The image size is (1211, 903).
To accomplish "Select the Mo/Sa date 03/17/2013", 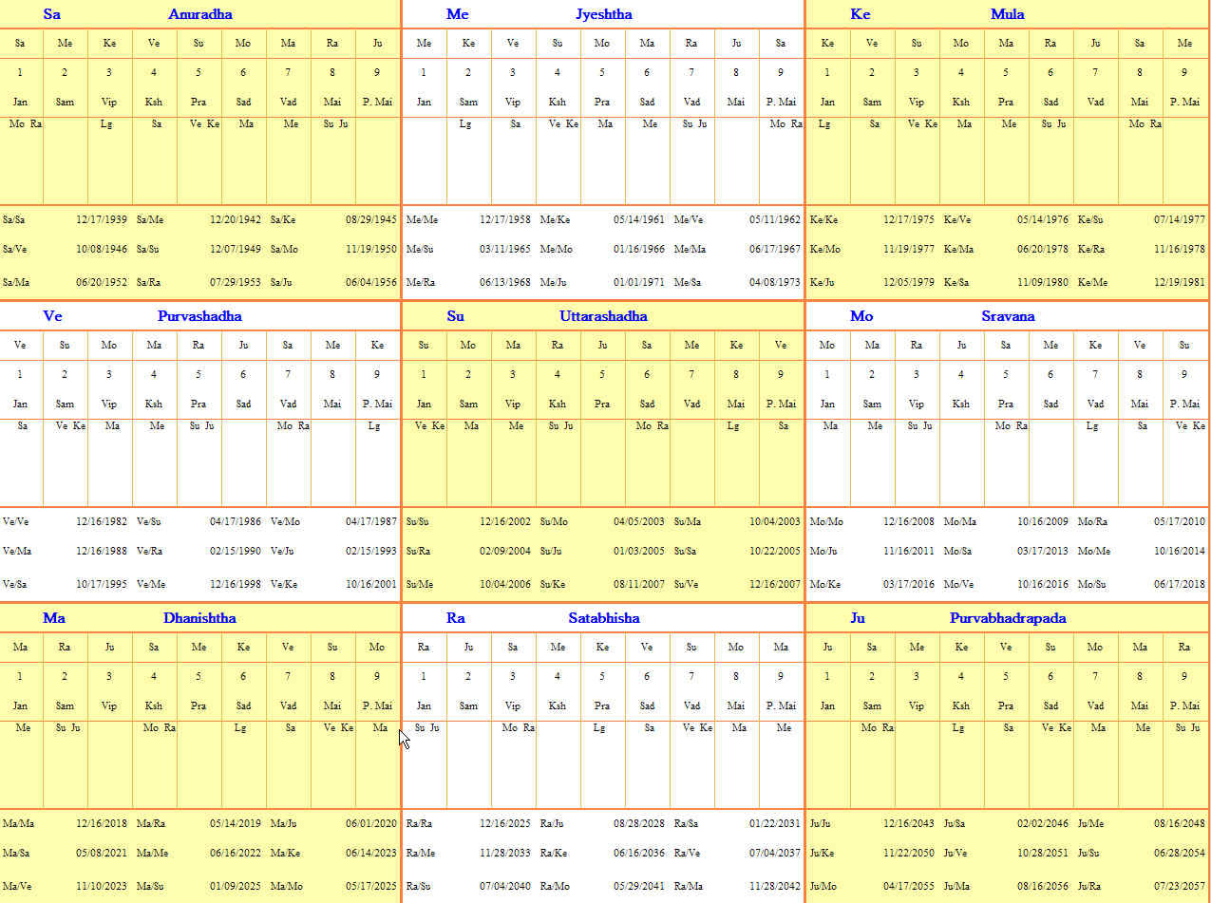I will pyautogui.click(x=1043, y=551).
